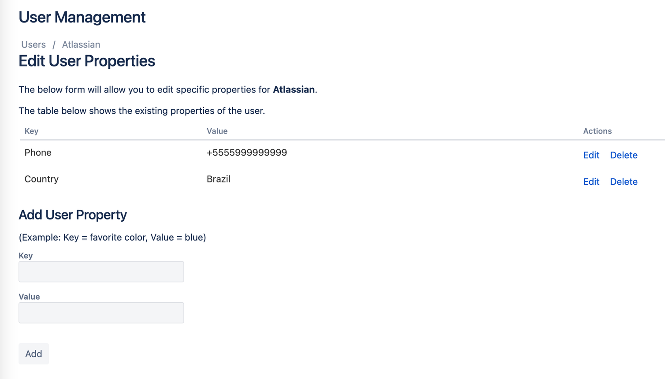Edit the Country property

tap(591, 182)
